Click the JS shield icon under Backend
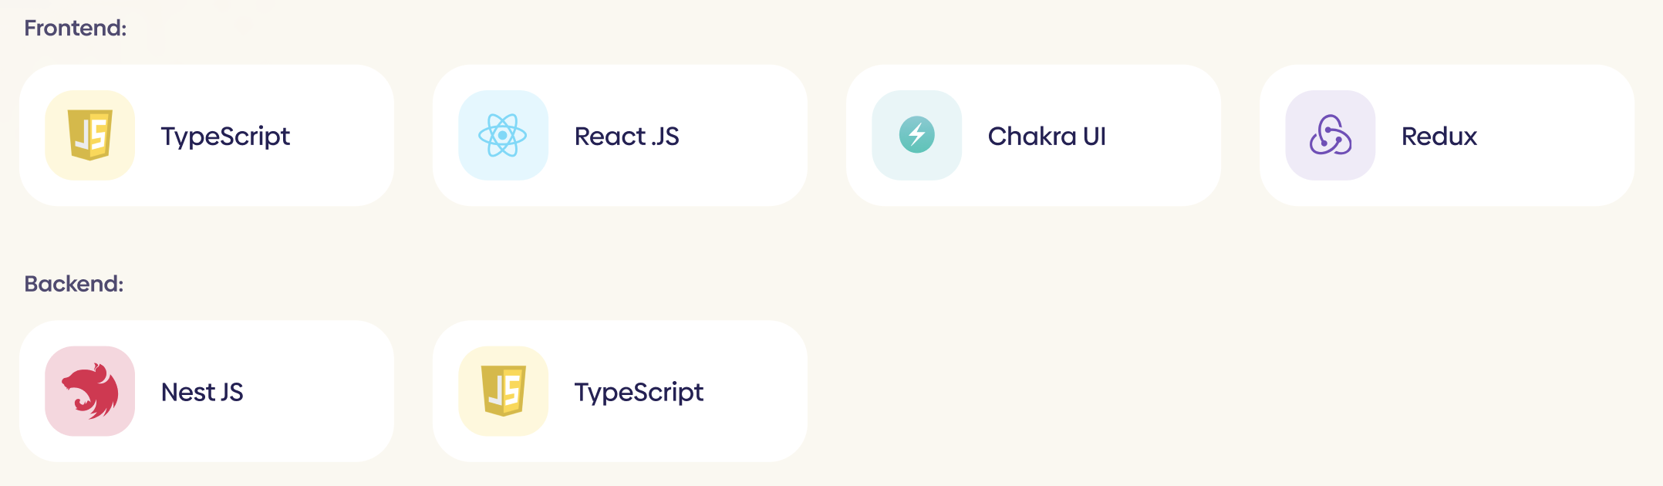The image size is (1663, 486). (x=503, y=391)
